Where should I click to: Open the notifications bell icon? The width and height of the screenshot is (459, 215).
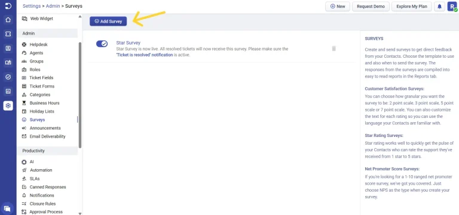(439, 7)
